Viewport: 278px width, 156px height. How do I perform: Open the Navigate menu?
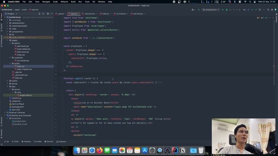click(x=46, y=2)
